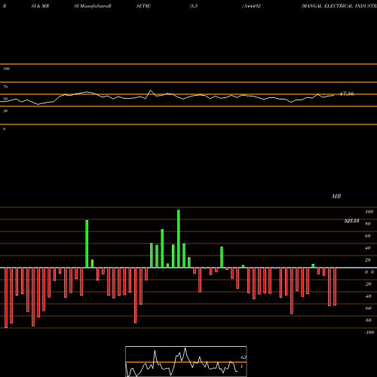Click the '-20' label on MR axis
Image resolution: width=377 pixels, height=377 pixels.
[x=368, y=284]
